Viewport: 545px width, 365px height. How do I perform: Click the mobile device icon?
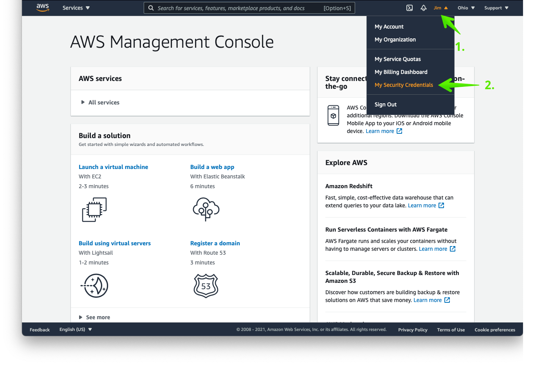[x=333, y=115]
